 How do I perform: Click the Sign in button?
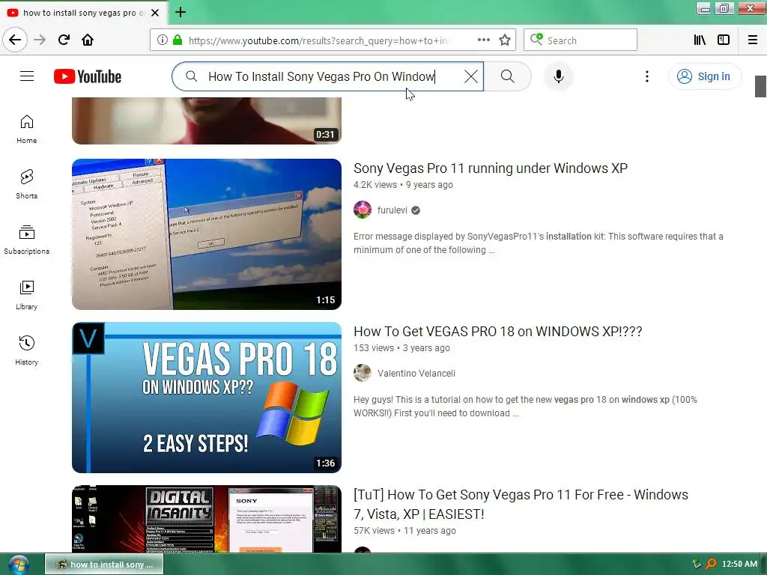[704, 76]
